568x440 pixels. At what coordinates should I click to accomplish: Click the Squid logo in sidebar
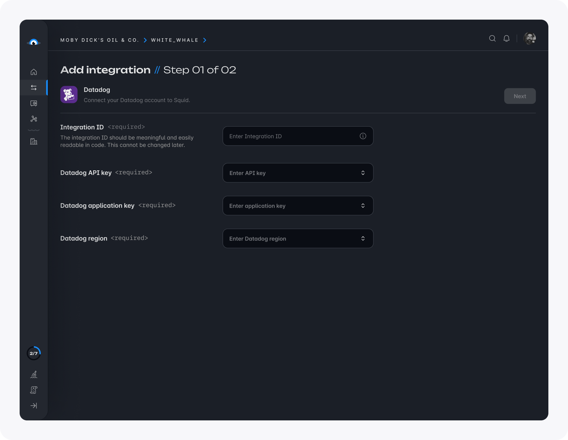[x=34, y=42]
